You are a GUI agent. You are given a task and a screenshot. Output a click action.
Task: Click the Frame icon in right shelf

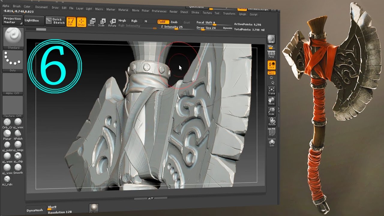(x=271, y=91)
